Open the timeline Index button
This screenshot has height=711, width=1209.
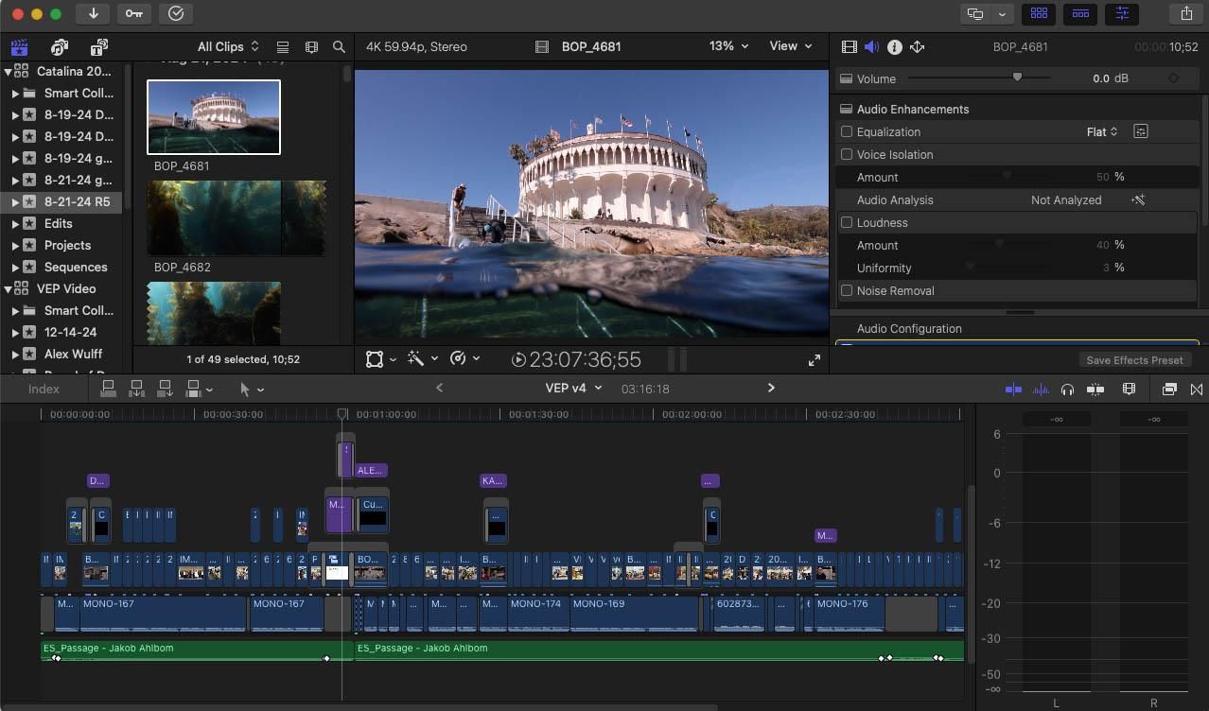pos(44,389)
